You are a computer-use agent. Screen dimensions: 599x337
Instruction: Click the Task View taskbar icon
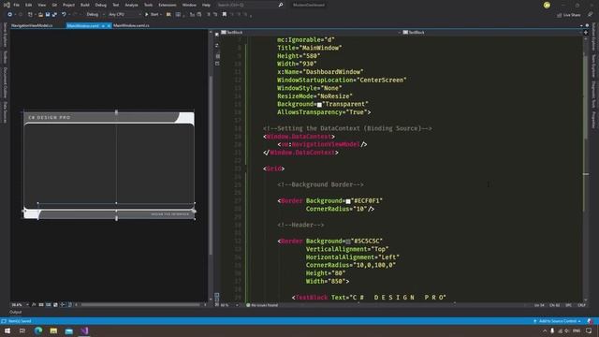coord(22,330)
